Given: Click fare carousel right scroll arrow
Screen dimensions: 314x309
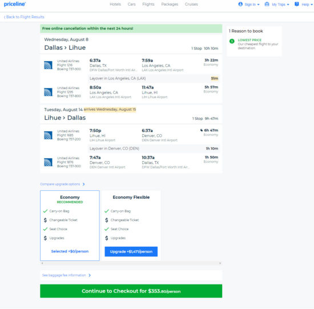Looking at the screenshot, I should tap(220, 263).
